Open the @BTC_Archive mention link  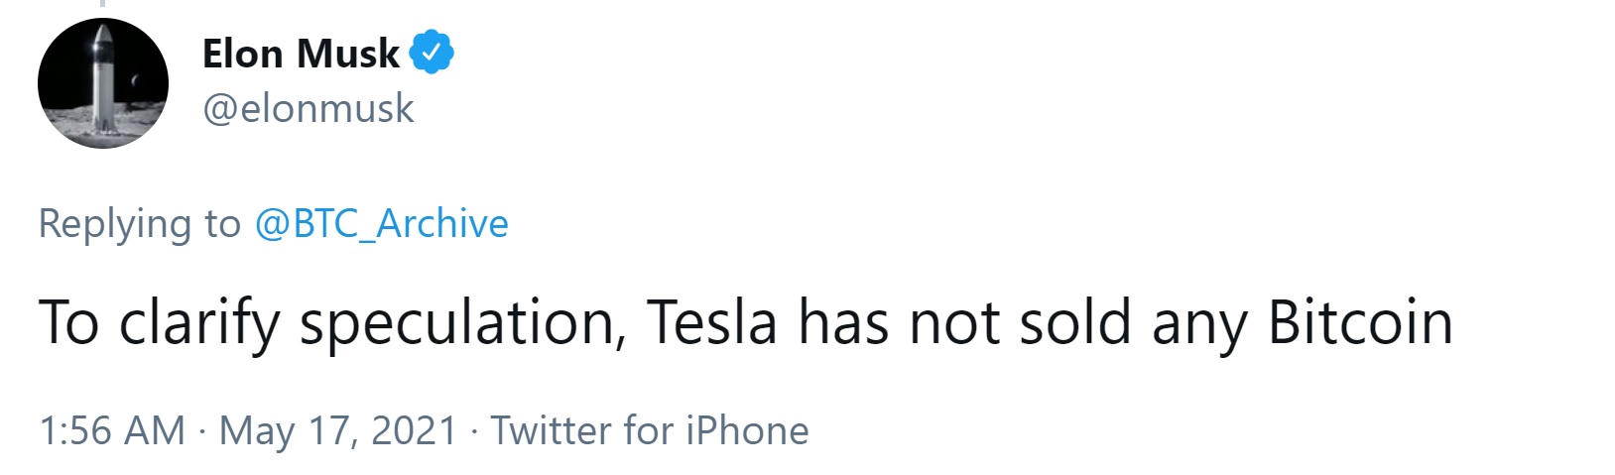[x=382, y=223]
